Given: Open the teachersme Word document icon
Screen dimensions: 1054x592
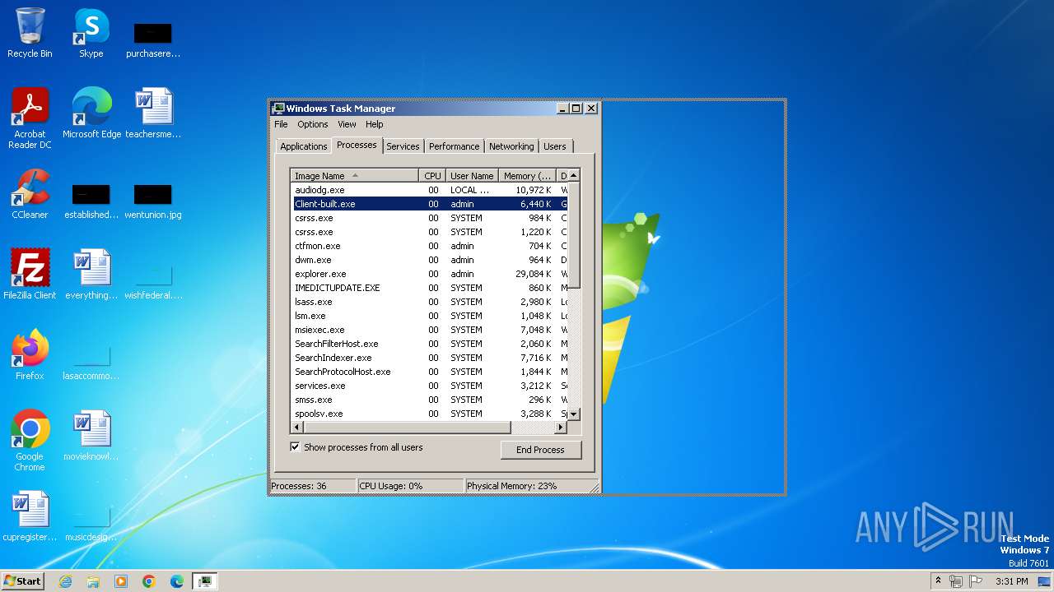Looking at the screenshot, I should [x=153, y=113].
